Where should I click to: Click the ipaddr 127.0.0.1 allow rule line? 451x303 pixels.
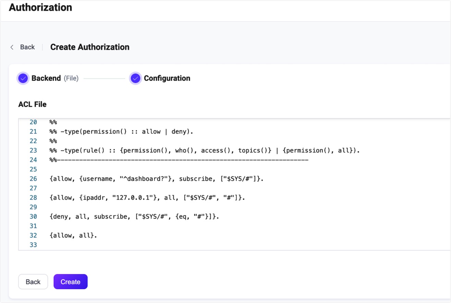147,198
